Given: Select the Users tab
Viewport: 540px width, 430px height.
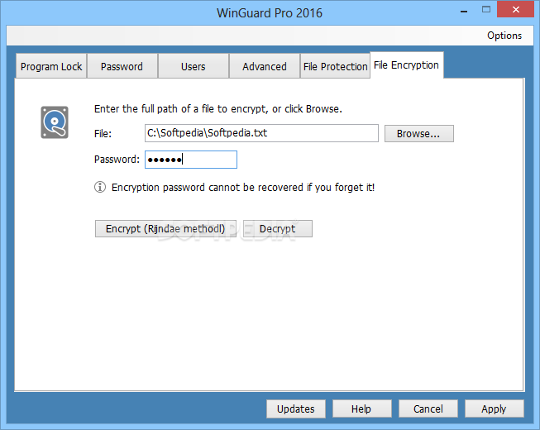Looking at the screenshot, I should 194,66.
